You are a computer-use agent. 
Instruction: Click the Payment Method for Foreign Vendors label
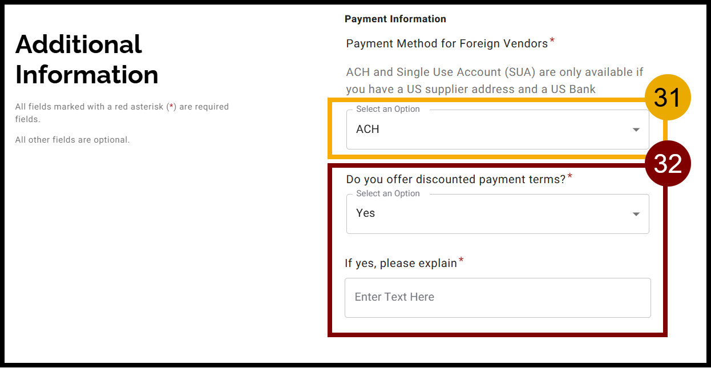(446, 44)
